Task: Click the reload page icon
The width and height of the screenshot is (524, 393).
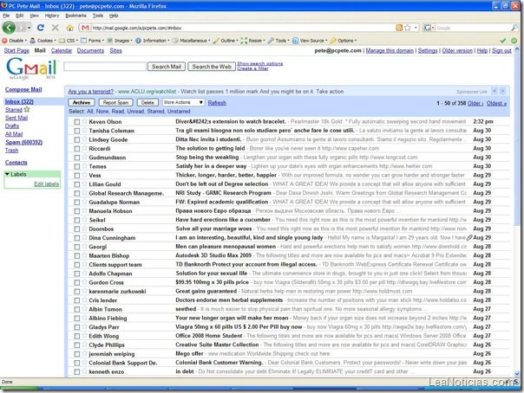Action: click(x=41, y=28)
